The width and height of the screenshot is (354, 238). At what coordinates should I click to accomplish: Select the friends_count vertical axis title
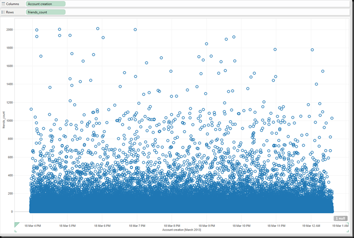pyautogui.click(x=4, y=120)
